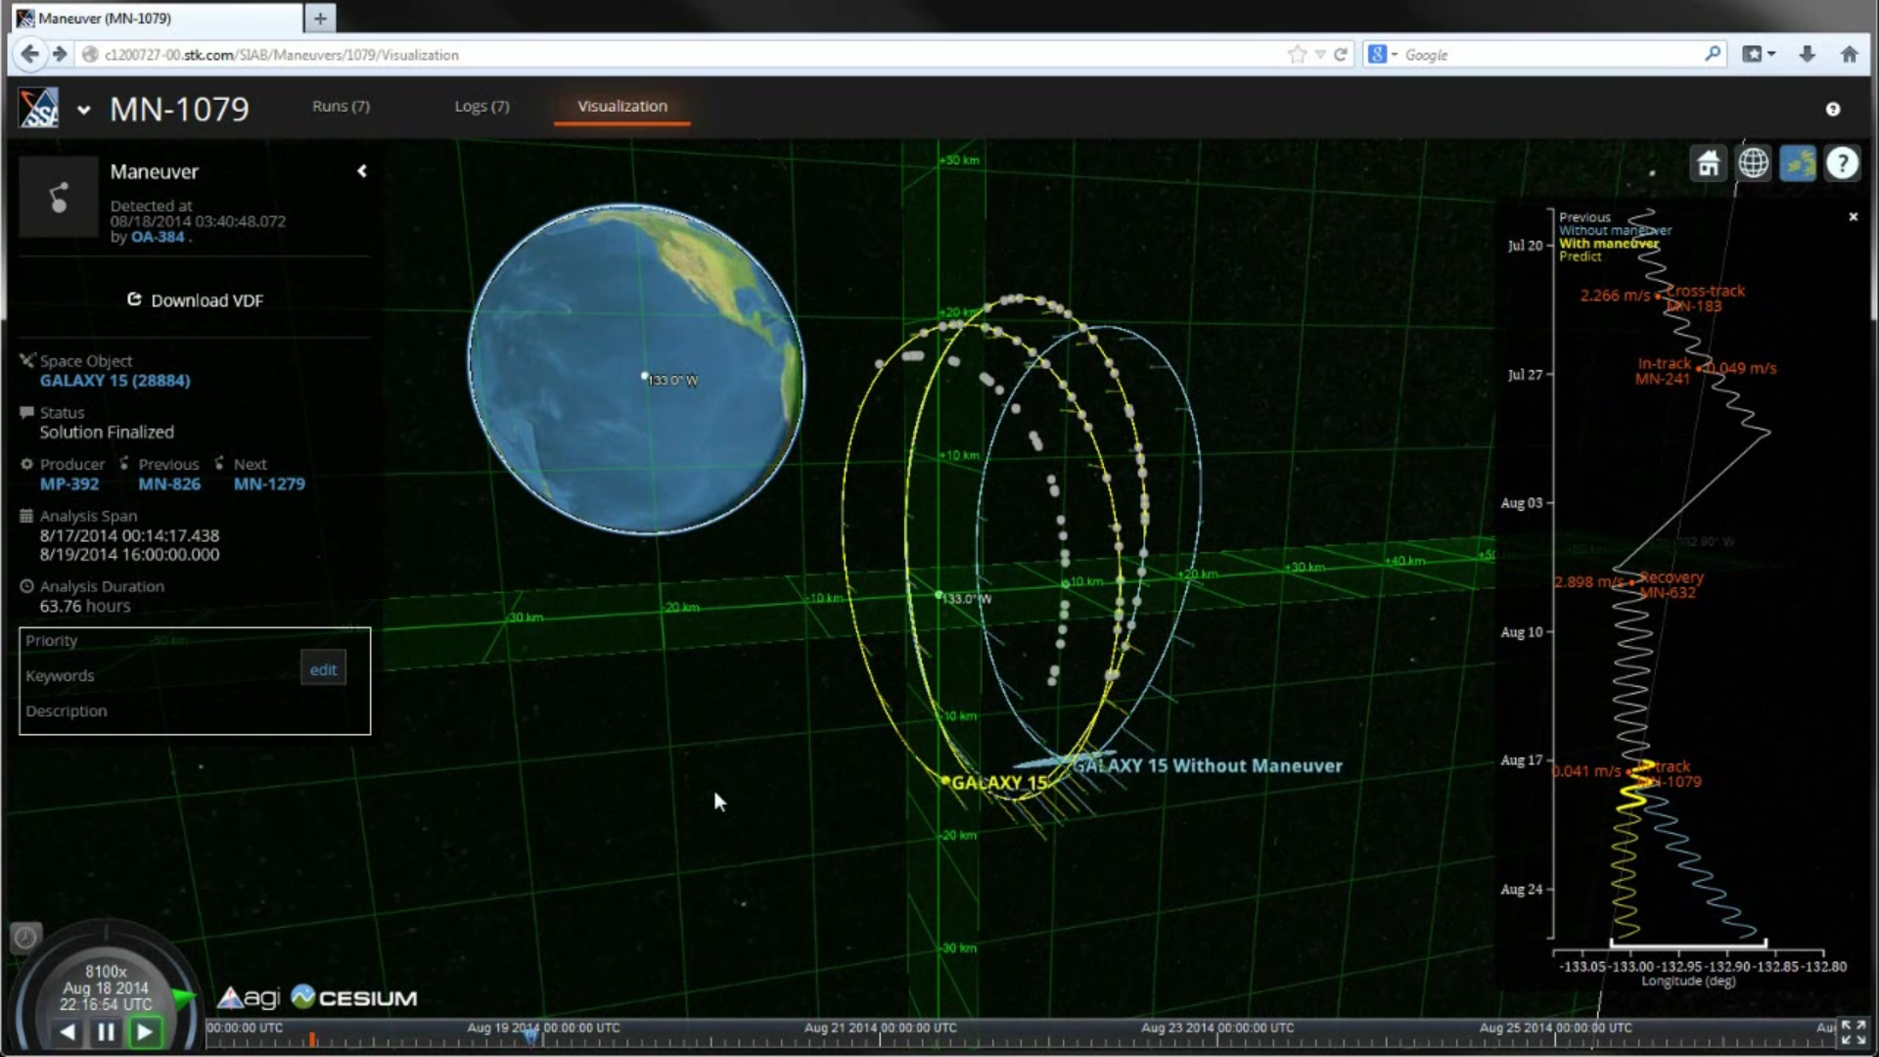1879x1057 pixels.
Task: Click the MN-1079 page title
Action: point(179,109)
